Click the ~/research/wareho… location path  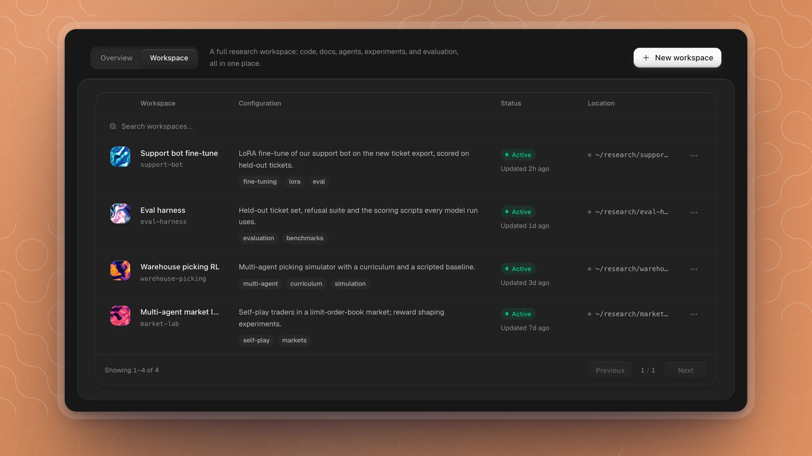(632, 269)
